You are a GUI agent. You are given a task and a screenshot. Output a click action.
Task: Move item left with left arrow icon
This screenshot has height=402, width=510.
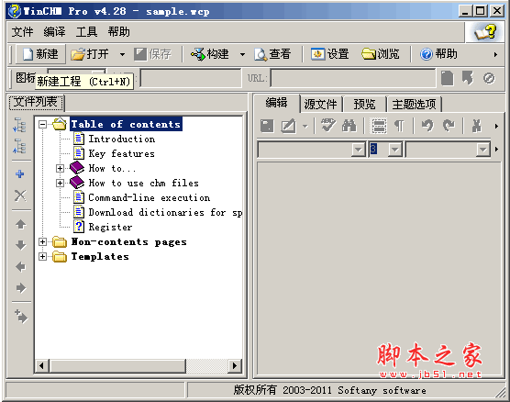[21, 267]
